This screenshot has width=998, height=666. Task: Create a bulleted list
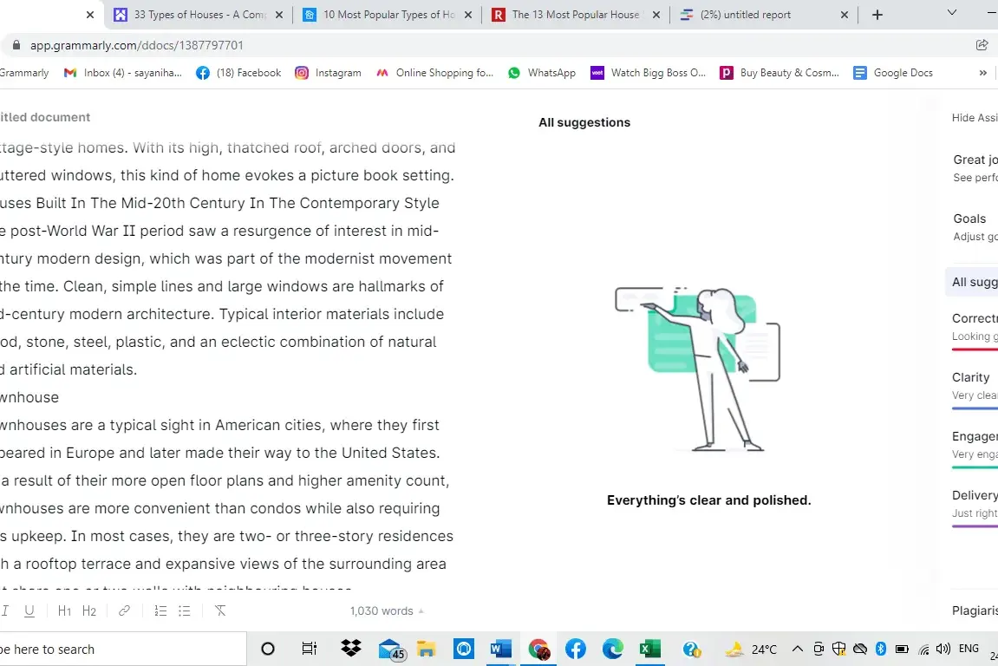(x=185, y=610)
